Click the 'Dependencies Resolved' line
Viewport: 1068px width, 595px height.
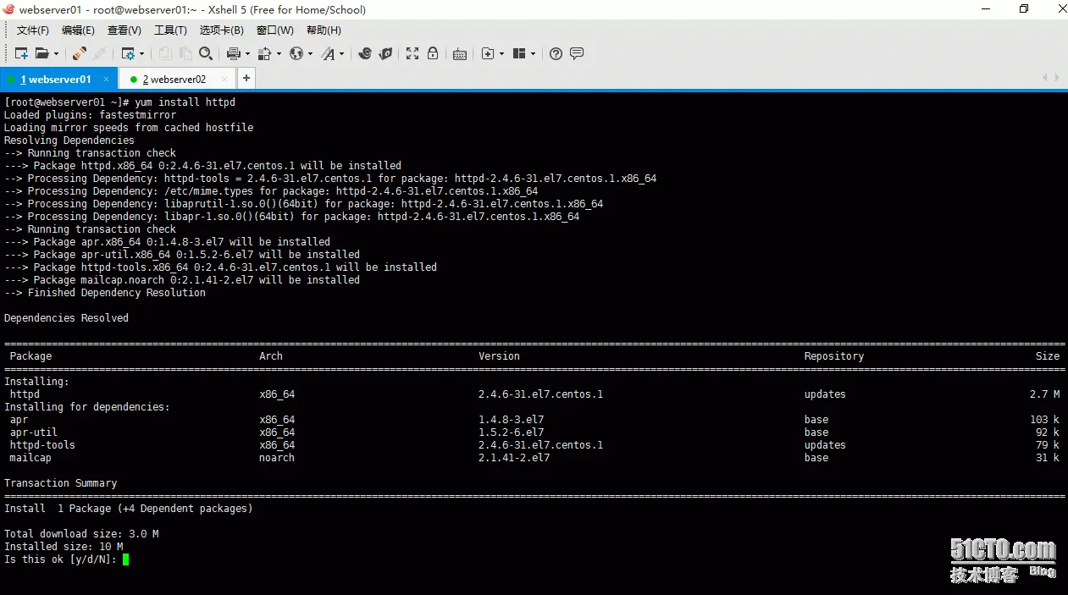[x=66, y=318]
